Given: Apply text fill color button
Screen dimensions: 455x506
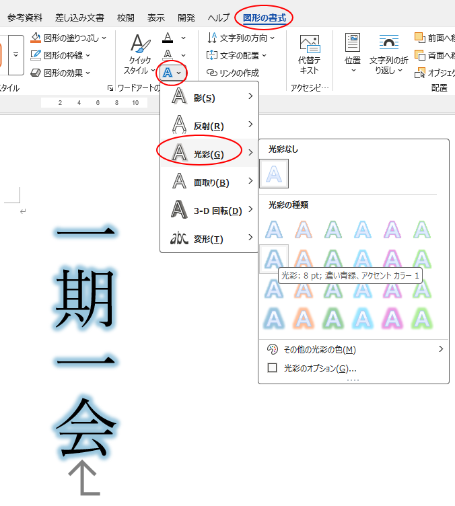Looking at the screenshot, I should [168, 38].
